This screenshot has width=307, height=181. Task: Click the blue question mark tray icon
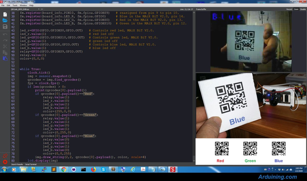pyautogui.click(x=269, y=169)
